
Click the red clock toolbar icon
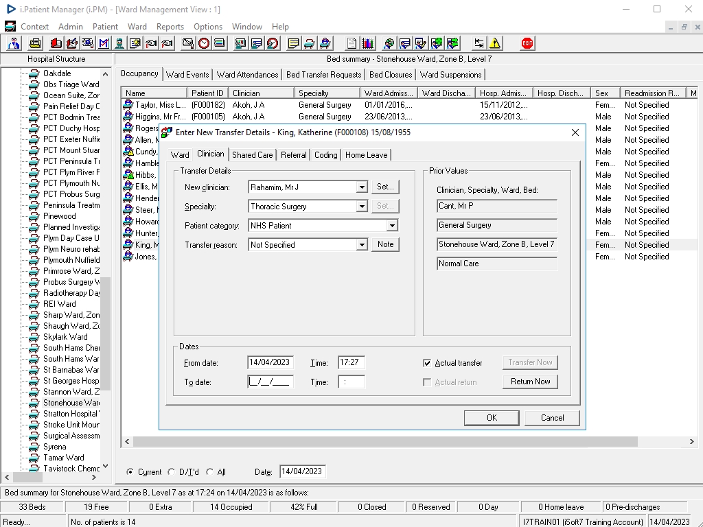click(204, 43)
